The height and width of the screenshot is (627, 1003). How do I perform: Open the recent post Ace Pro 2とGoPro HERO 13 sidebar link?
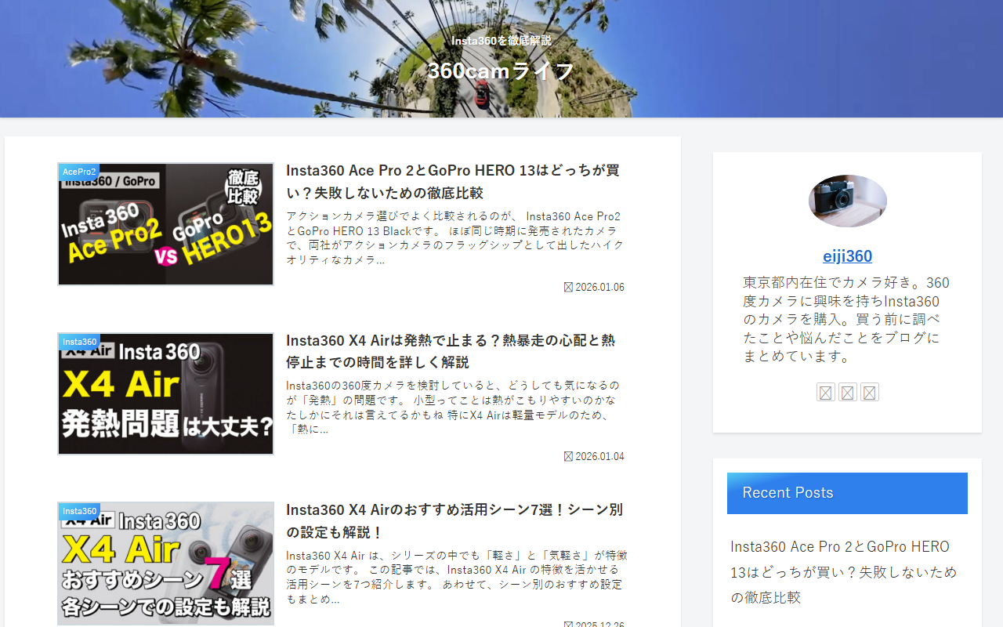(x=844, y=572)
